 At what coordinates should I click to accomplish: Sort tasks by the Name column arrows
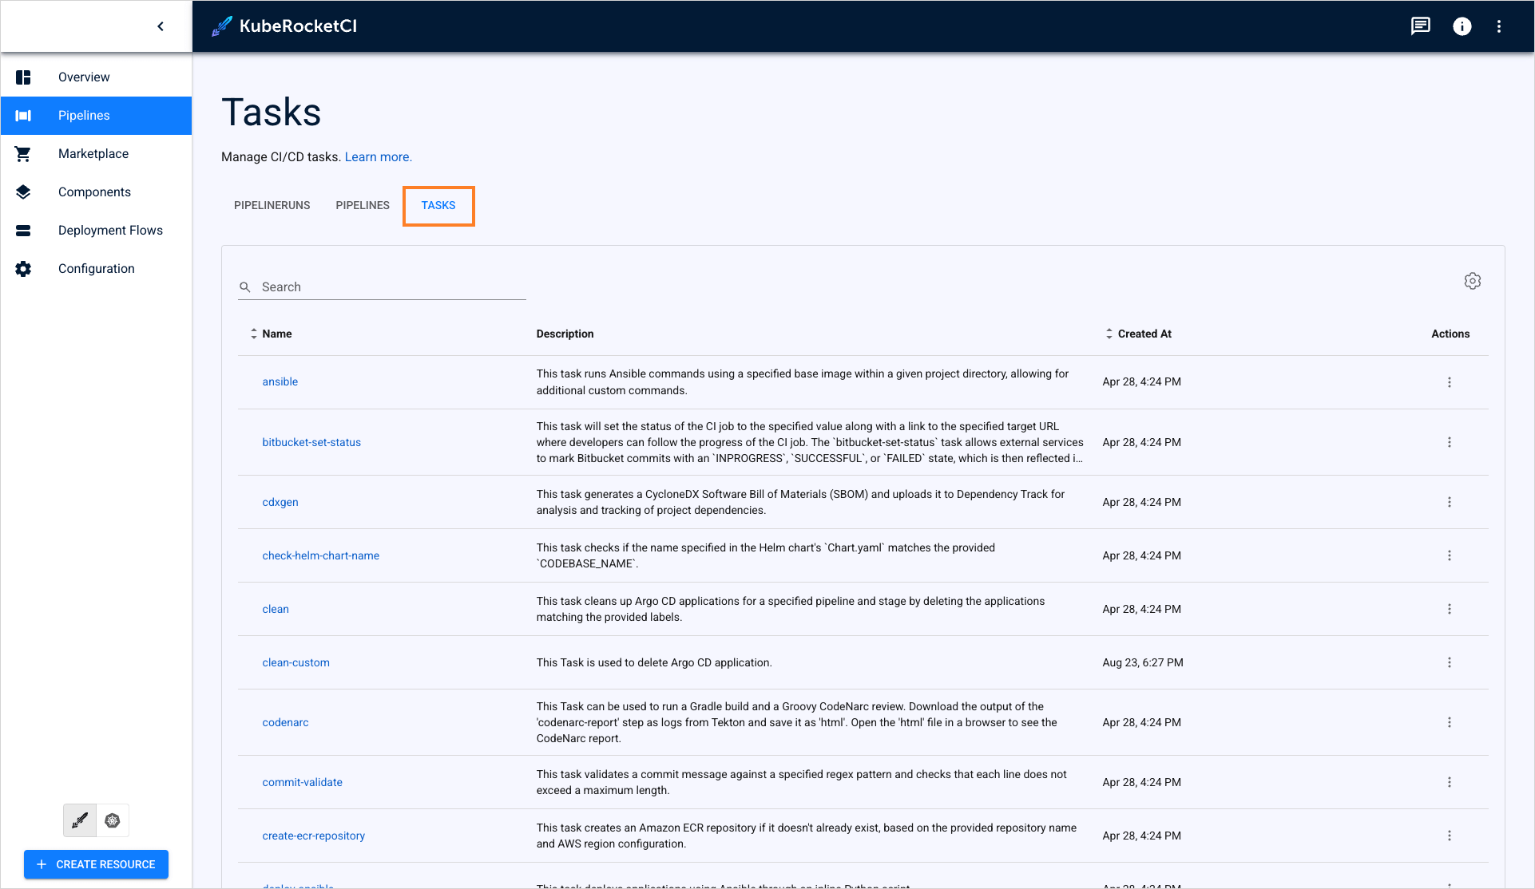253,333
